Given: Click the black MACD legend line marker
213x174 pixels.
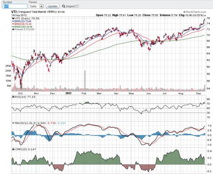Looking at the screenshot, I should (13, 123).
